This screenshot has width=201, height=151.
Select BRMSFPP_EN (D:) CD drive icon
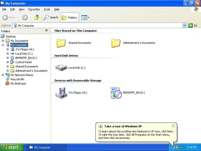116,93
